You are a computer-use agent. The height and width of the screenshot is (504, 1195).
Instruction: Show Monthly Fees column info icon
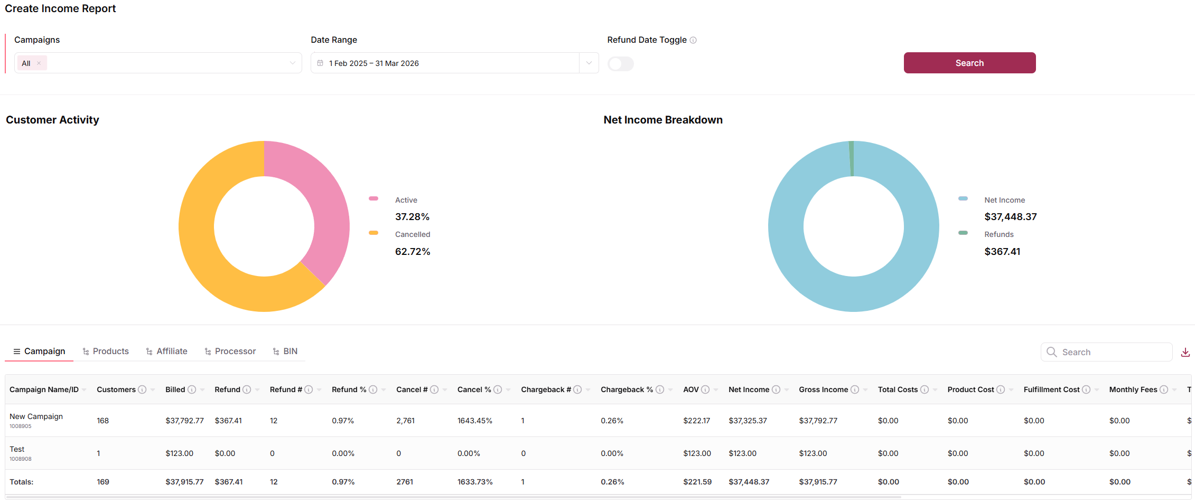pos(1164,389)
